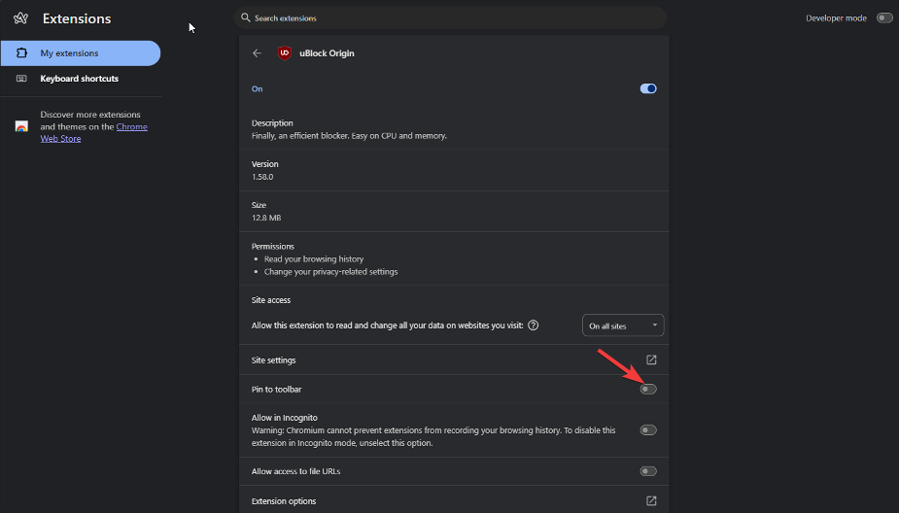Open Extension options via its external link icon

651,501
